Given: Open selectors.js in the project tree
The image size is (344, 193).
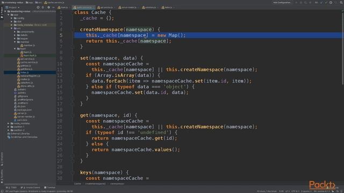Looking at the screenshot, I should [x=25, y=83].
